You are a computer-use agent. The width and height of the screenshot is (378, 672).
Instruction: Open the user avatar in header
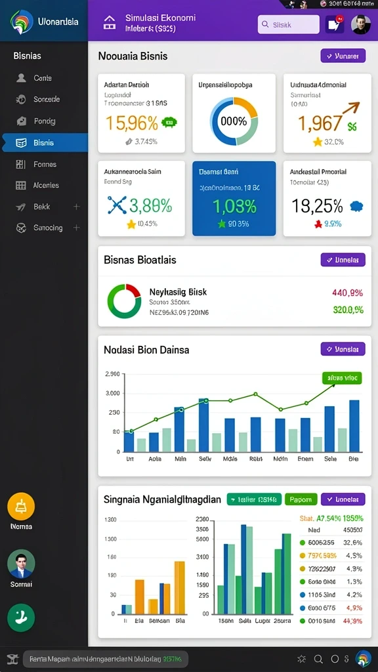click(x=361, y=24)
